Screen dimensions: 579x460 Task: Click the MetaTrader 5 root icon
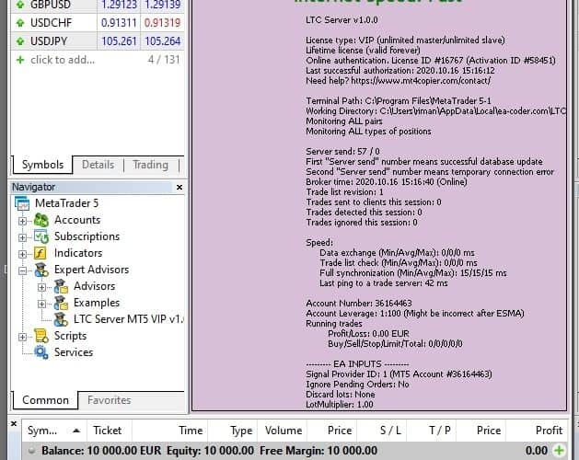coord(22,203)
